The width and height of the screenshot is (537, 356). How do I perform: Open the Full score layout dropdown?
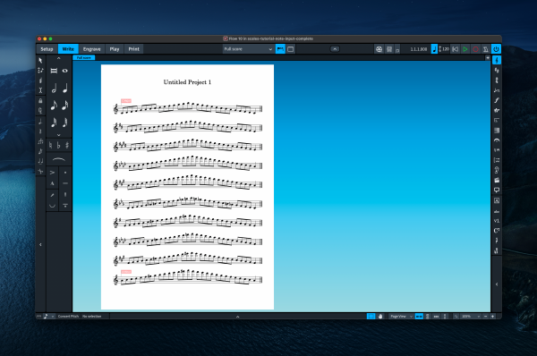[248, 49]
